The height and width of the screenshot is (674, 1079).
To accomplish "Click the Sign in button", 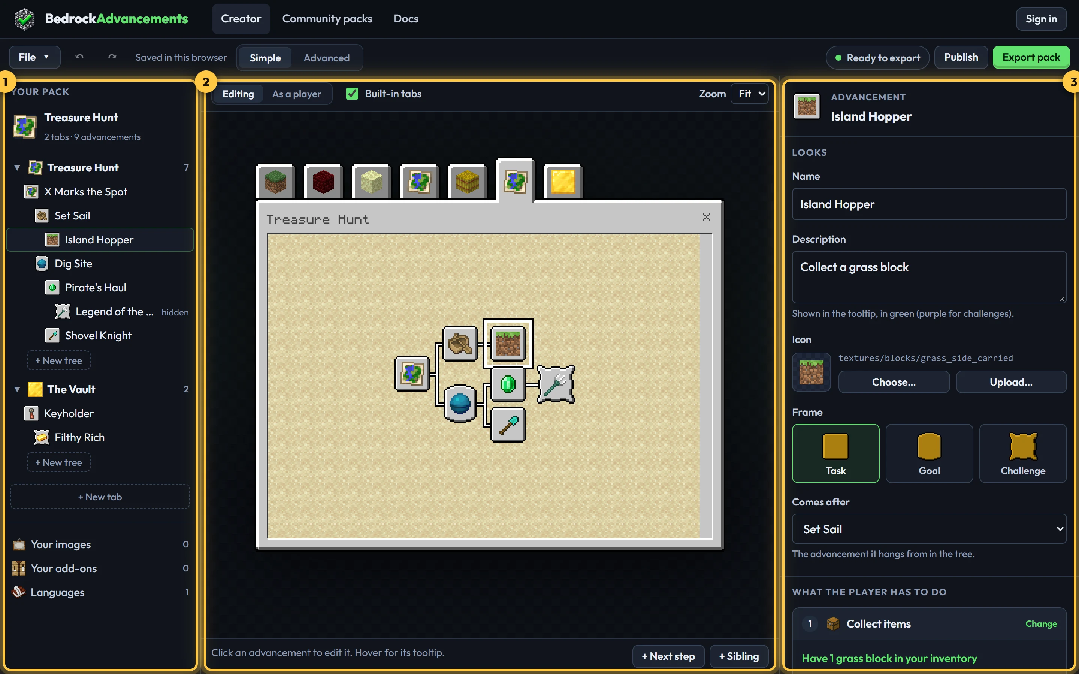I will tap(1041, 19).
